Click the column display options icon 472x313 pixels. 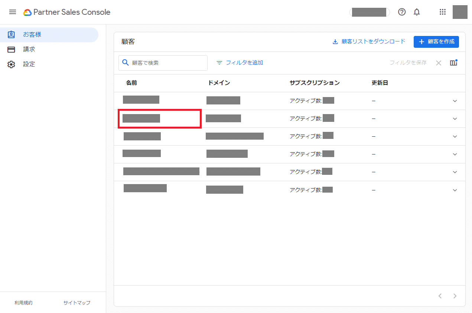click(453, 63)
